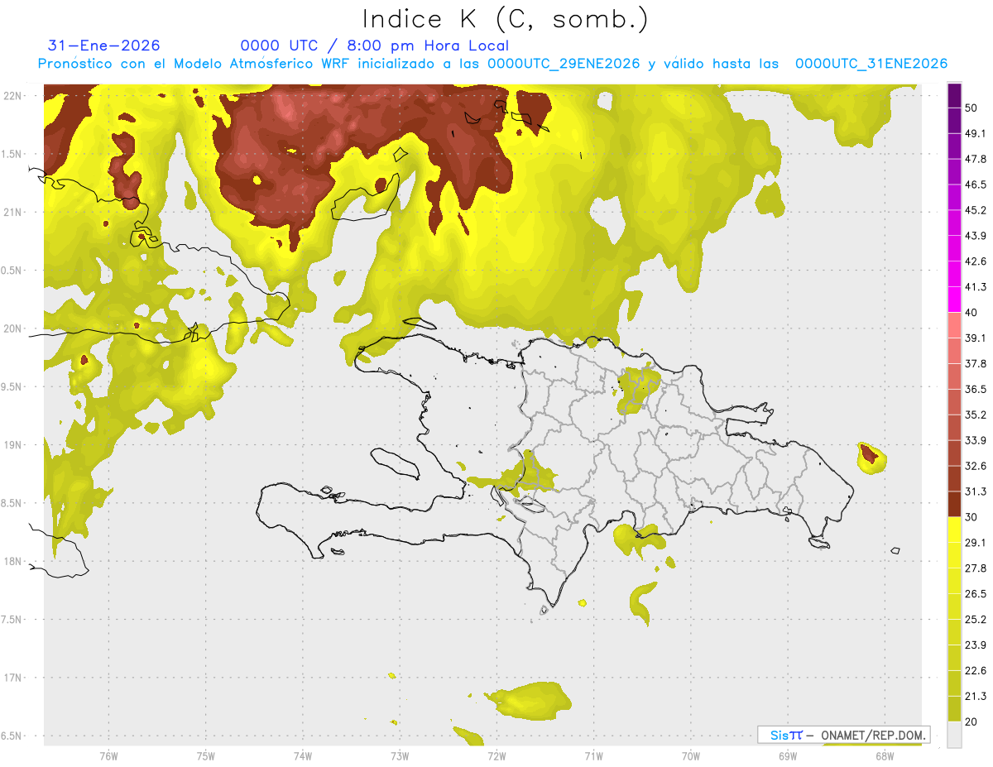Click the latitude label '18N'
This screenshot has width=993, height=767.
pos(13,562)
